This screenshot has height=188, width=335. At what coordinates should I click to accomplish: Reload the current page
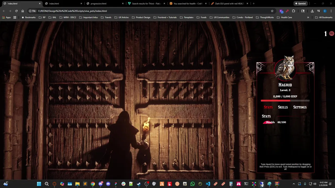[x=16, y=11]
